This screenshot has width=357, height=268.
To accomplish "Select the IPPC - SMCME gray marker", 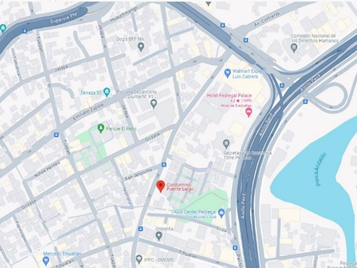I will (x=139, y=259).
